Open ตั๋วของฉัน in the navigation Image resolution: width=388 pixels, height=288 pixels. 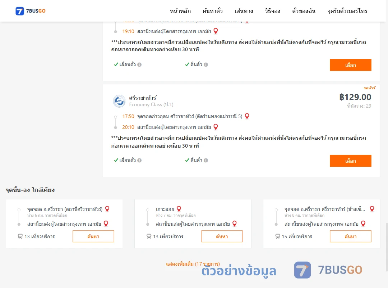pyautogui.click(x=304, y=11)
